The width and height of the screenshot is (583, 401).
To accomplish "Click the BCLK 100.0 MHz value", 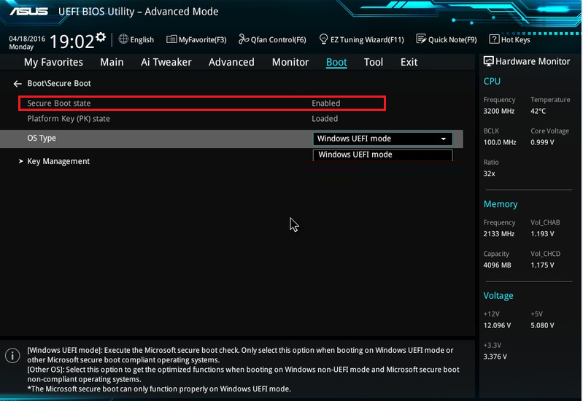I will (500, 142).
